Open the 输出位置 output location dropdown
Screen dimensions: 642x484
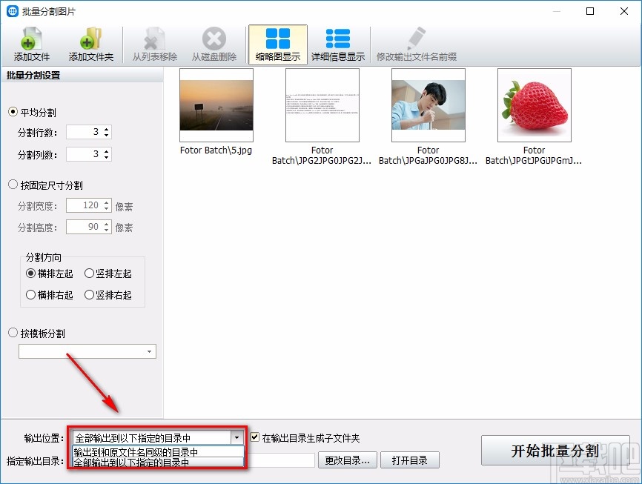point(237,437)
